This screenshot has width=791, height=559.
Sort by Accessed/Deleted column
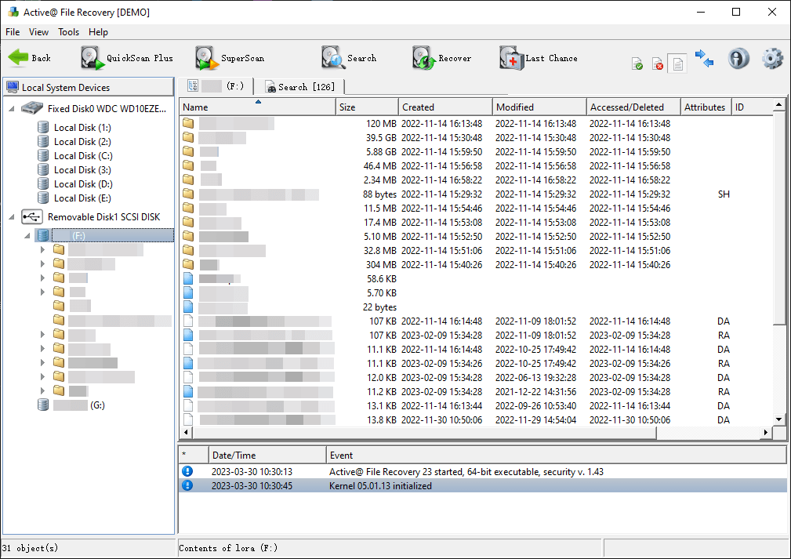click(x=633, y=107)
